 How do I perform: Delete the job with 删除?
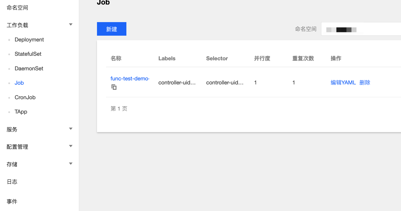pos(365,83)
